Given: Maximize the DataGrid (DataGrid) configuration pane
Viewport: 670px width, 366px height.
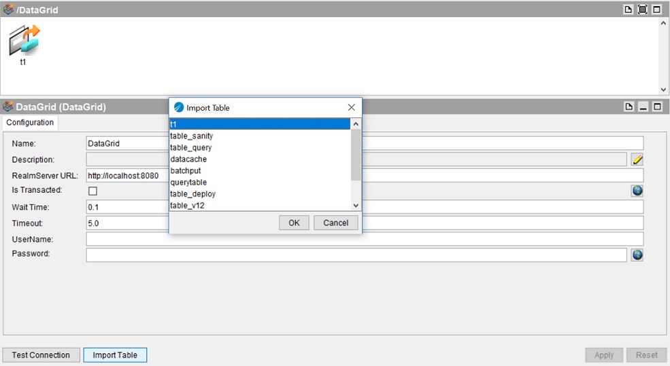Looking at the screenshot, I should pyautogui.click(x=658, y=107).
